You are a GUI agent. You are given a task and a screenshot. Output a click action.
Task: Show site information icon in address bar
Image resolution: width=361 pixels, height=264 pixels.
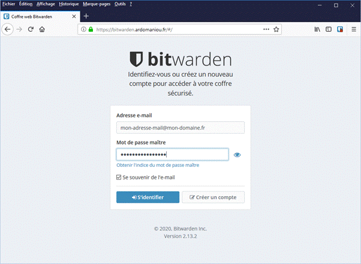[83, 29]
